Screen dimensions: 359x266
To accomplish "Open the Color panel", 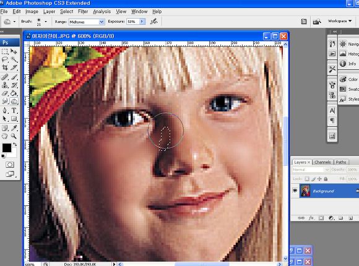I will [x=349, y=79].
